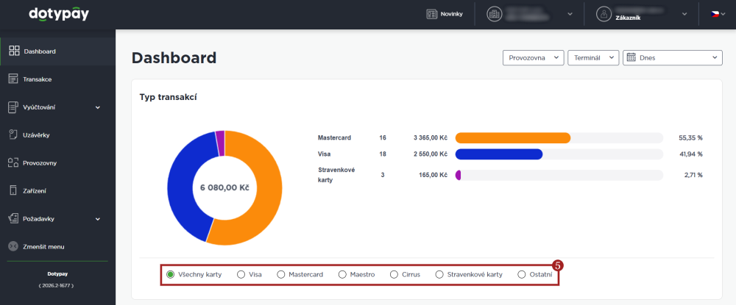Click the Czech flag language selector

tap(715, 14)
